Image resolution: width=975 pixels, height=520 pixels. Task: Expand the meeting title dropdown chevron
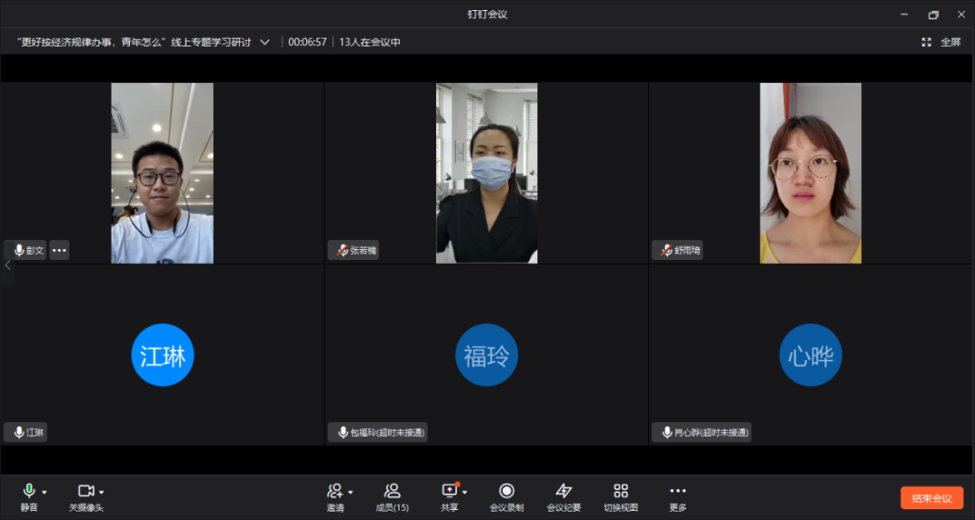click(265, 42)
